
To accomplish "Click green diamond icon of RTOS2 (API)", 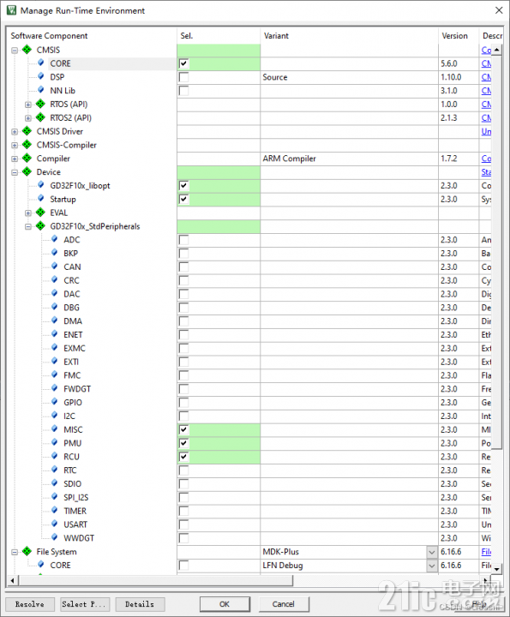I will tap(40, 117).
